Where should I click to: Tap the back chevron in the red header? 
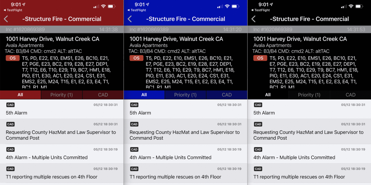click(x=6, y=19)
